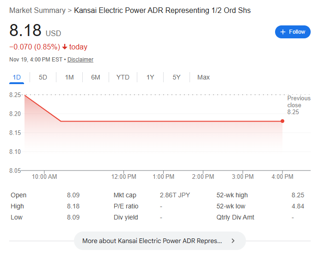The image size is (331, 262).
Task: Open the 1Y chart tab
Action: pos(150,77)
